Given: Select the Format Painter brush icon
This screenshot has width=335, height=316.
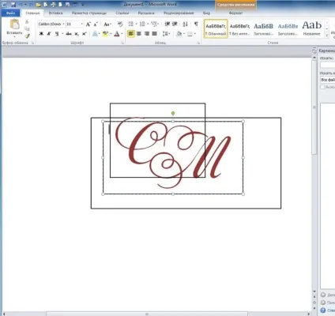Looking at the screenshot, I should point(27,36).
